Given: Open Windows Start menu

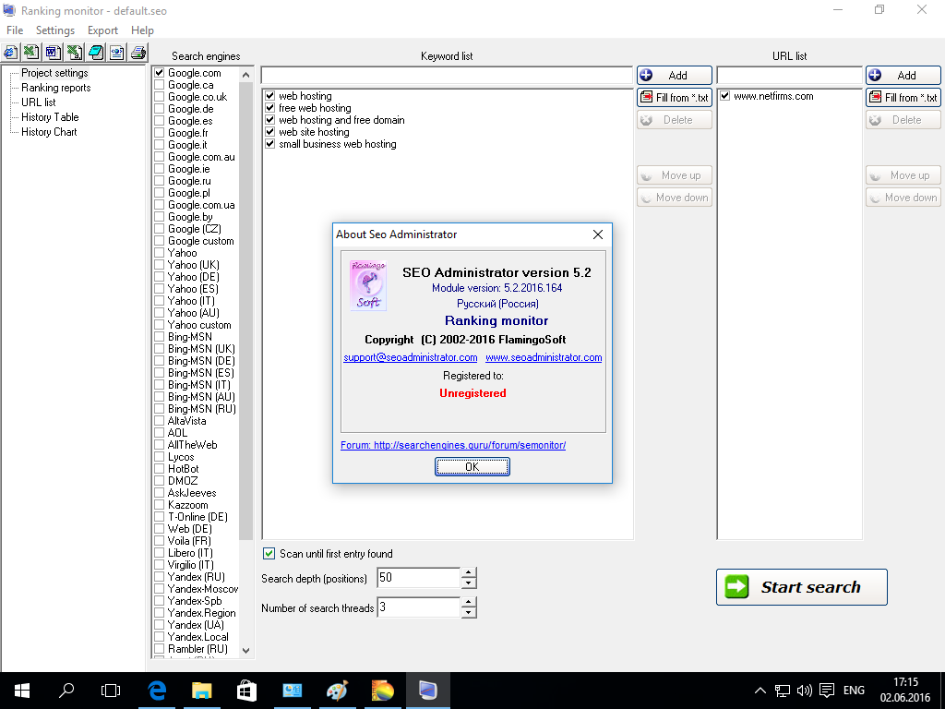Looking at the screenshot, I should [22, 691].
